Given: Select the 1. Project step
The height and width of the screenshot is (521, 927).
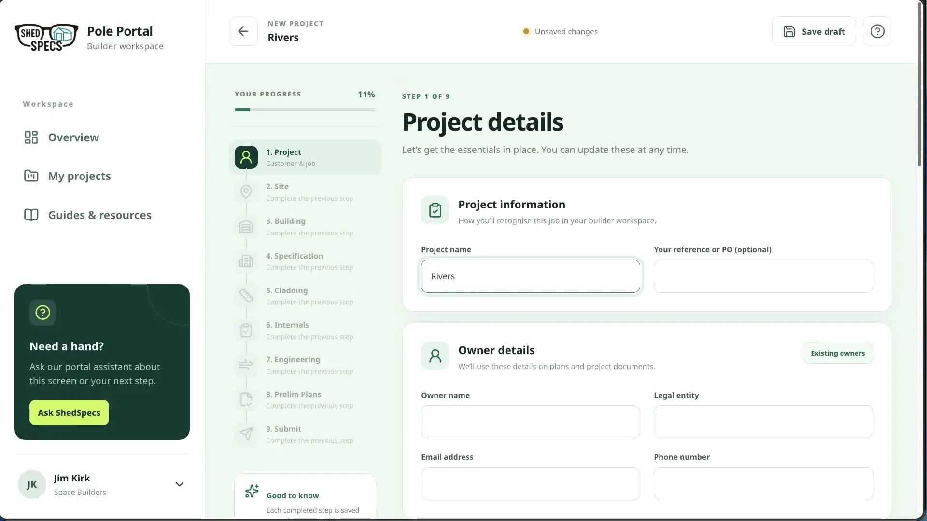Looking at the screenshot, I should pyautogui.click(x=305, y=157).
